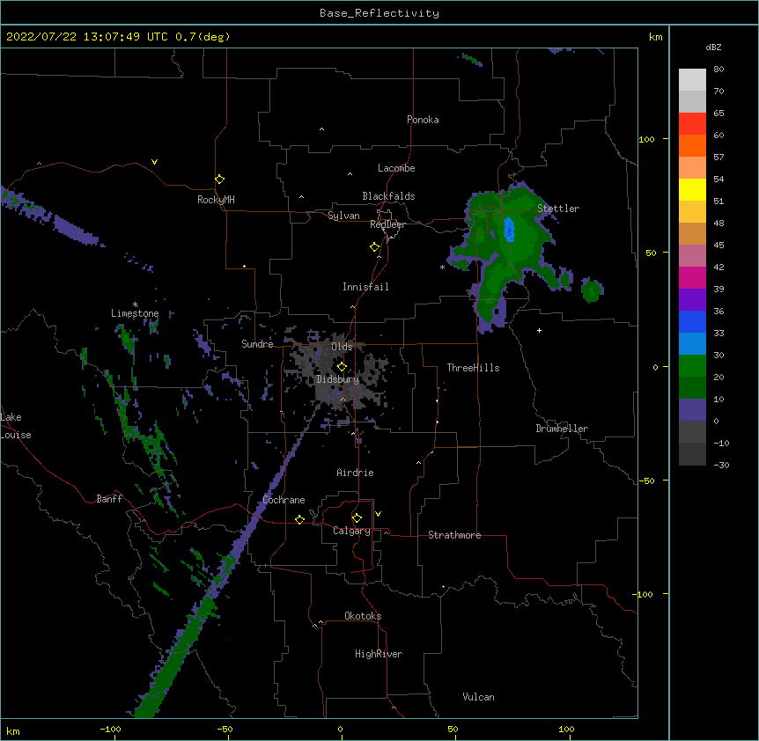Click the Ponoka city label
The height and width of the screenshot is (741, 759).
point(423,120)
